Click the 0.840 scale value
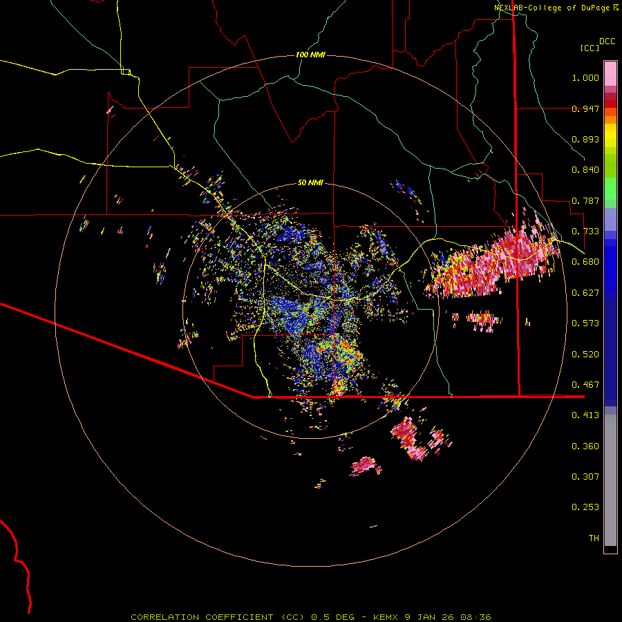 point(585,170)
